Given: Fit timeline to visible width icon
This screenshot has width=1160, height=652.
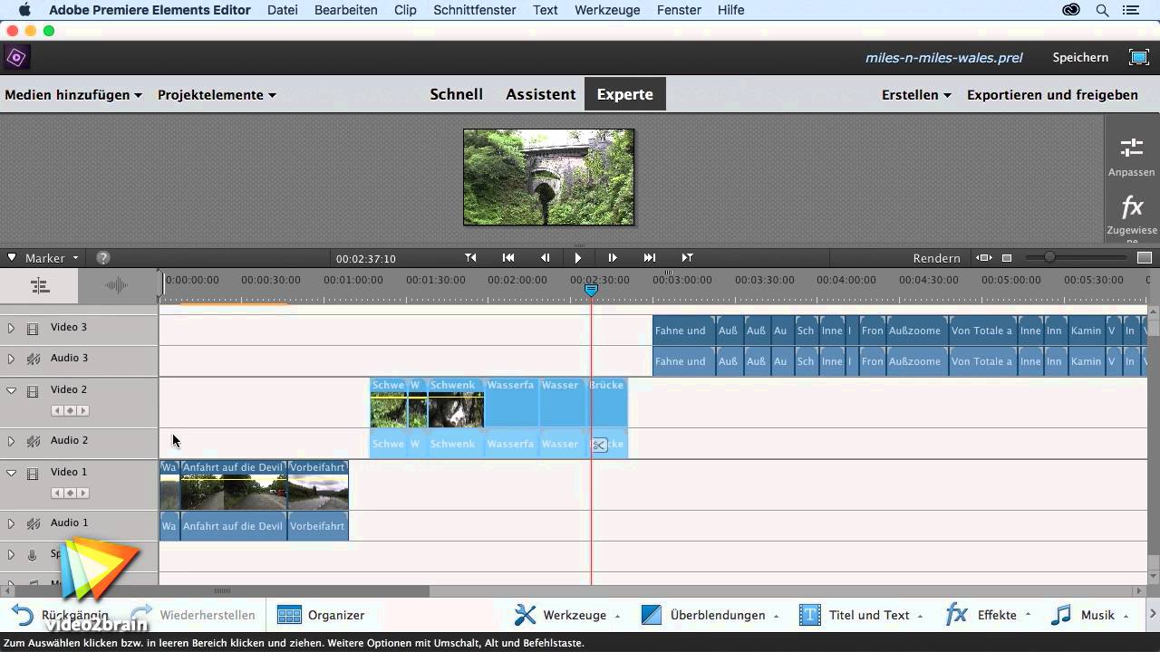Looking at the screenshot, I should (984, 258).
